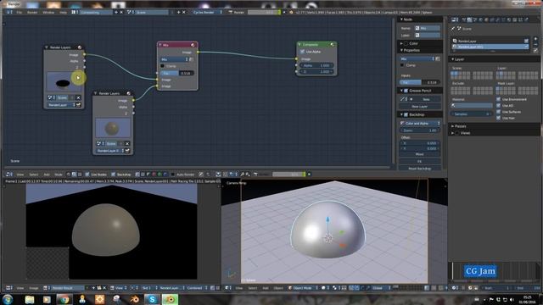Click the Reset Backdrop button
The height and width of the screenshot is (305, 543).
click(420, 169)
